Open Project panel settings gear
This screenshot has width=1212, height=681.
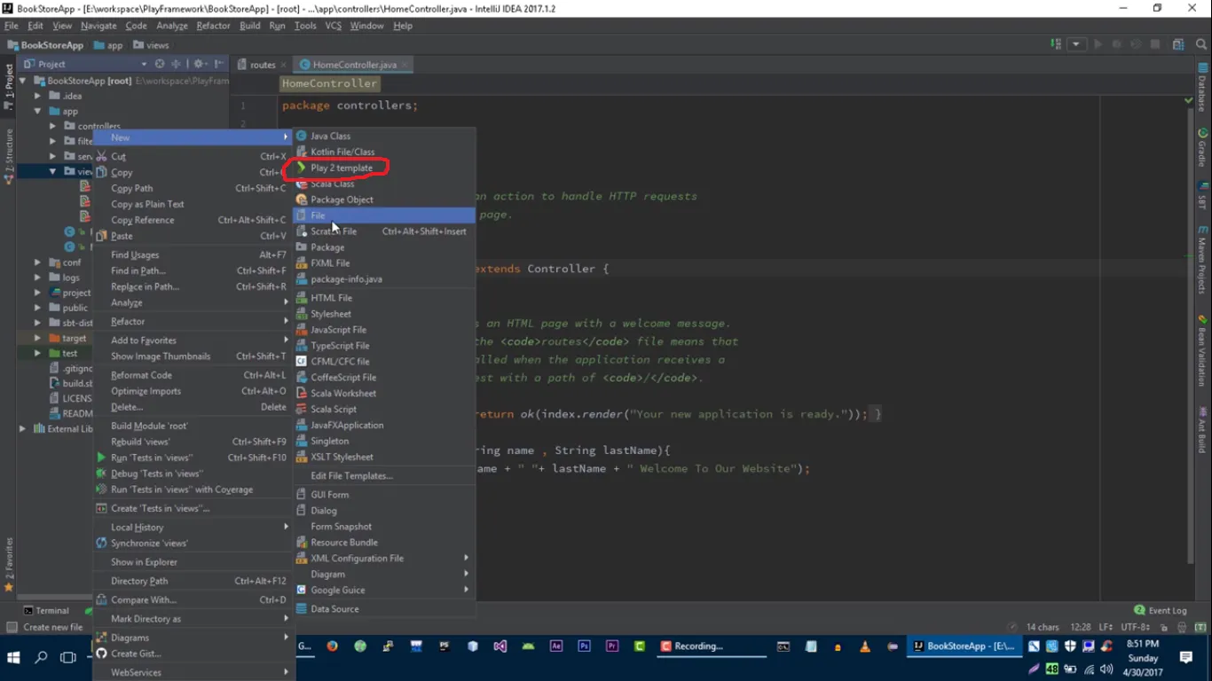[199, 64]
